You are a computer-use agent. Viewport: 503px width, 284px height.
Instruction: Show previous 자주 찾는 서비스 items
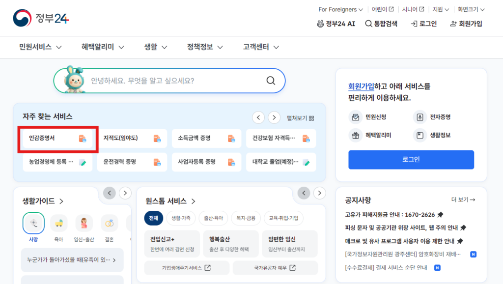(x=258, y=117)
